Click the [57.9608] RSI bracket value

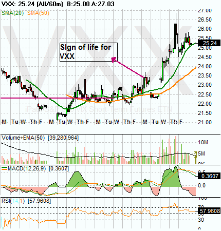(39, 201)
